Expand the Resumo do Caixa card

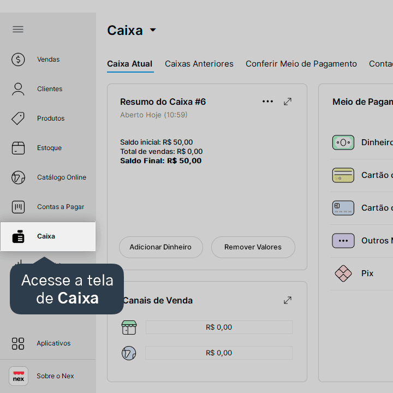coord(288,102)
